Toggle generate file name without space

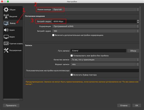(72, 56)
